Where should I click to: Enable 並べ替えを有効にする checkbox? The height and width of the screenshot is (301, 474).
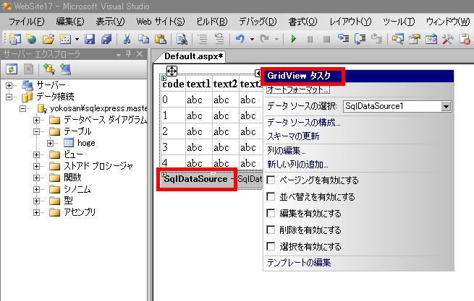[271, 196]
